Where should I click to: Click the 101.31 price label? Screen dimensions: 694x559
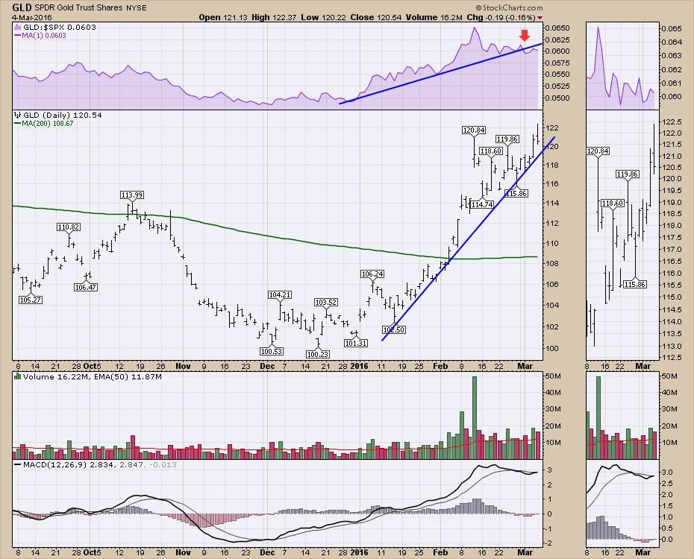356,343
